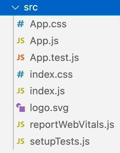This screenshot has height=153, width=120.
Task: Open the index.css file
Action: (x=51, y=74)
